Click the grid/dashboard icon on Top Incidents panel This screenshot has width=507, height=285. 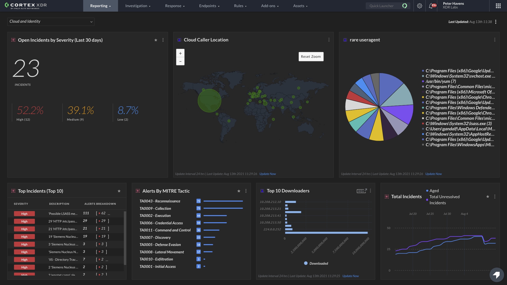(13, 191)
